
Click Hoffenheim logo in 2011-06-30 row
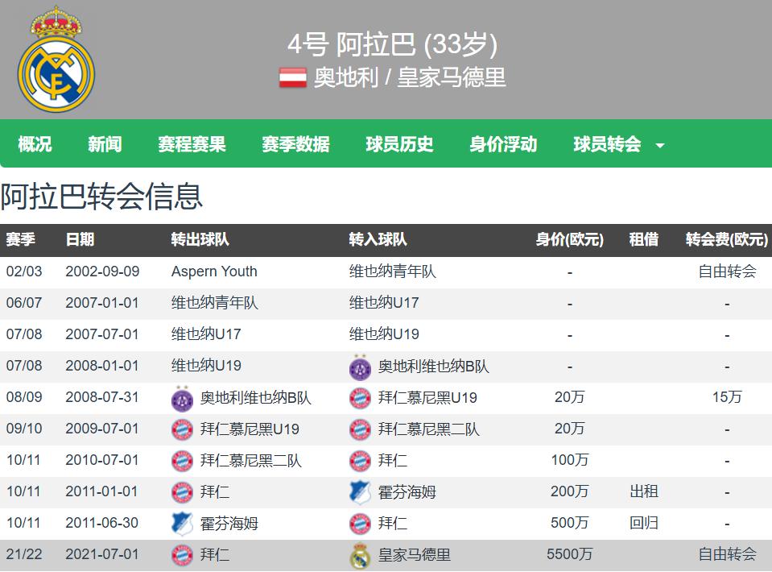point(182,524)
